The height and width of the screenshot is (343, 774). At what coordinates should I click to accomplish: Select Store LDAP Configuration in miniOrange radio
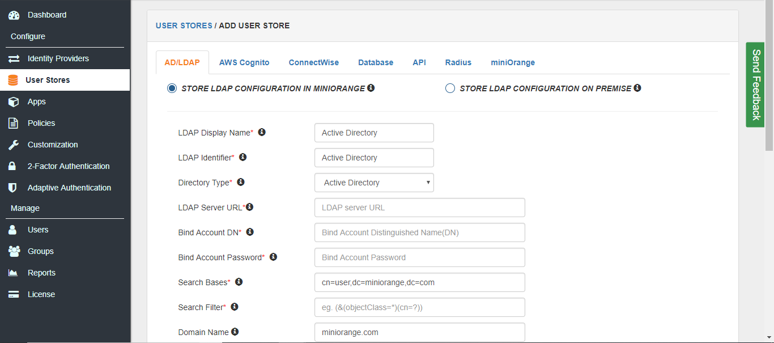coord(172,88)
